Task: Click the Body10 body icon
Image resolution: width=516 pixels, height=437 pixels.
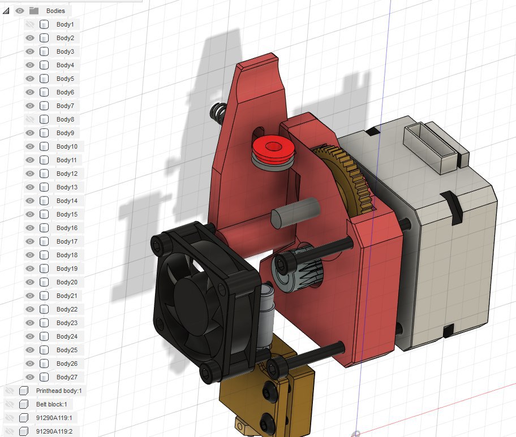Action: coord(44,146)
